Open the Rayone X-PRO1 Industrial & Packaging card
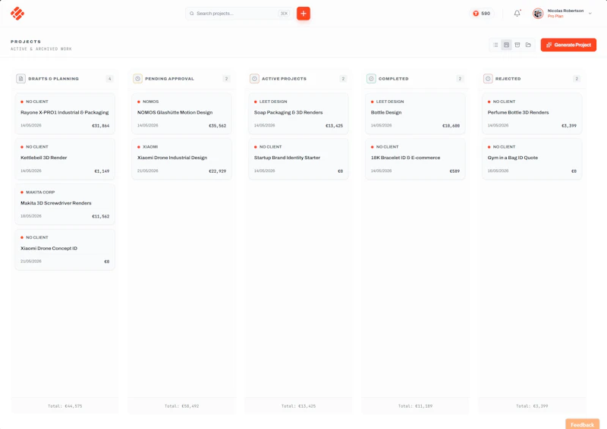 coord(65,114)
